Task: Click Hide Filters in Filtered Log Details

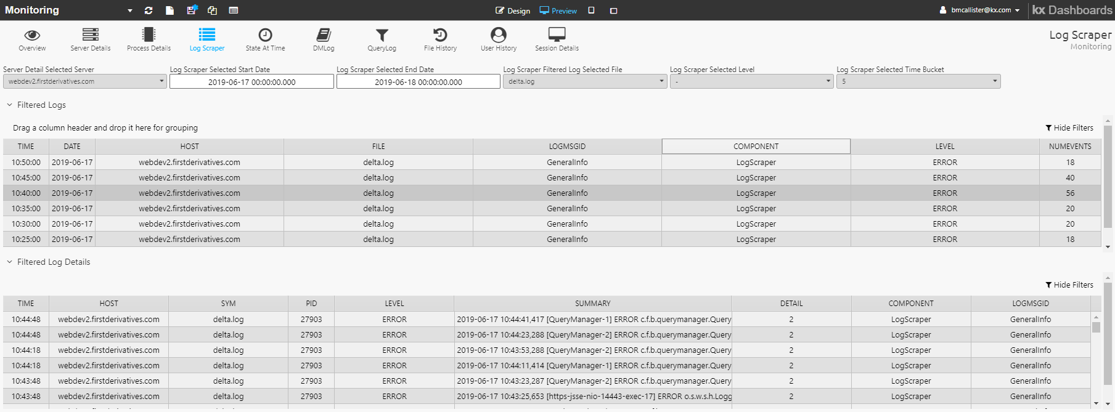Action: (x=1069, y=285)
